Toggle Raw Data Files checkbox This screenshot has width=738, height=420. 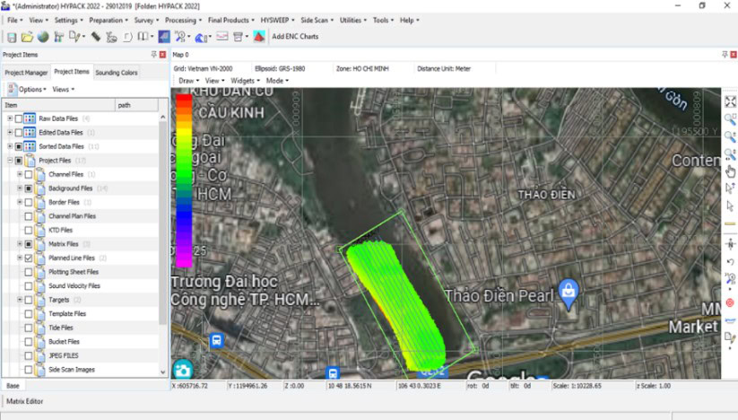pyautogui.click(x=18, y=118)
